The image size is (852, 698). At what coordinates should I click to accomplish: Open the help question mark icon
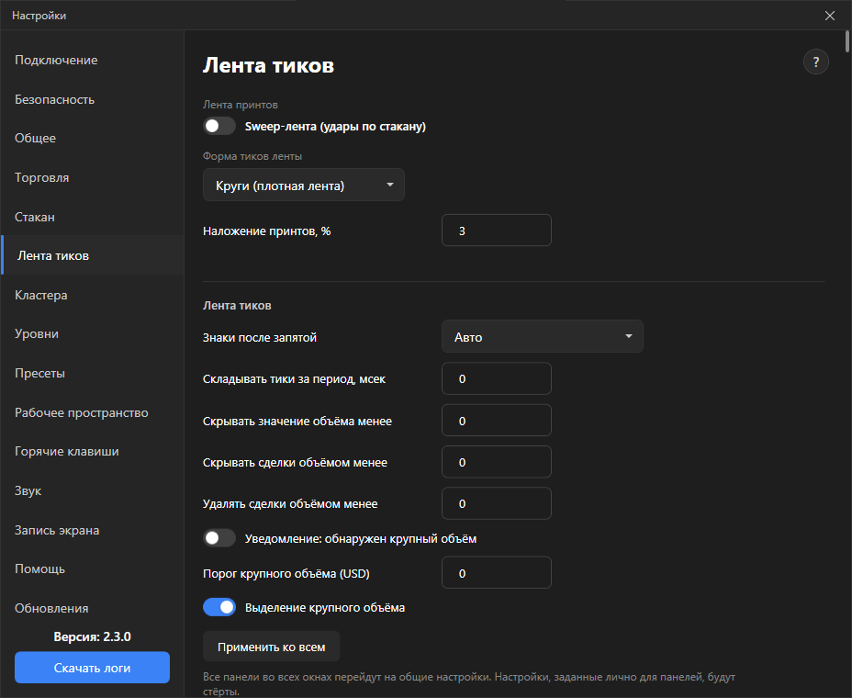click(x=815, y=62)
